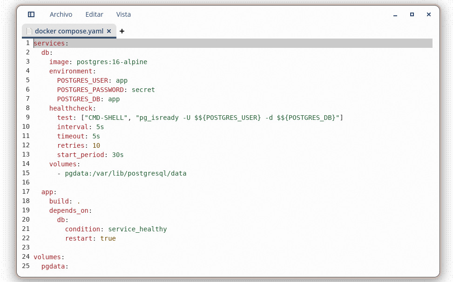Viewport: 453px width, 282px height.
Task: Click the 'healthcheck:' key
Action: click(x=73, y=108)
